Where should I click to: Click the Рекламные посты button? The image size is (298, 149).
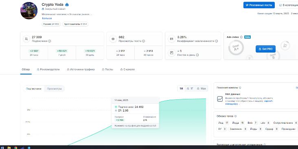coord(259,5)
